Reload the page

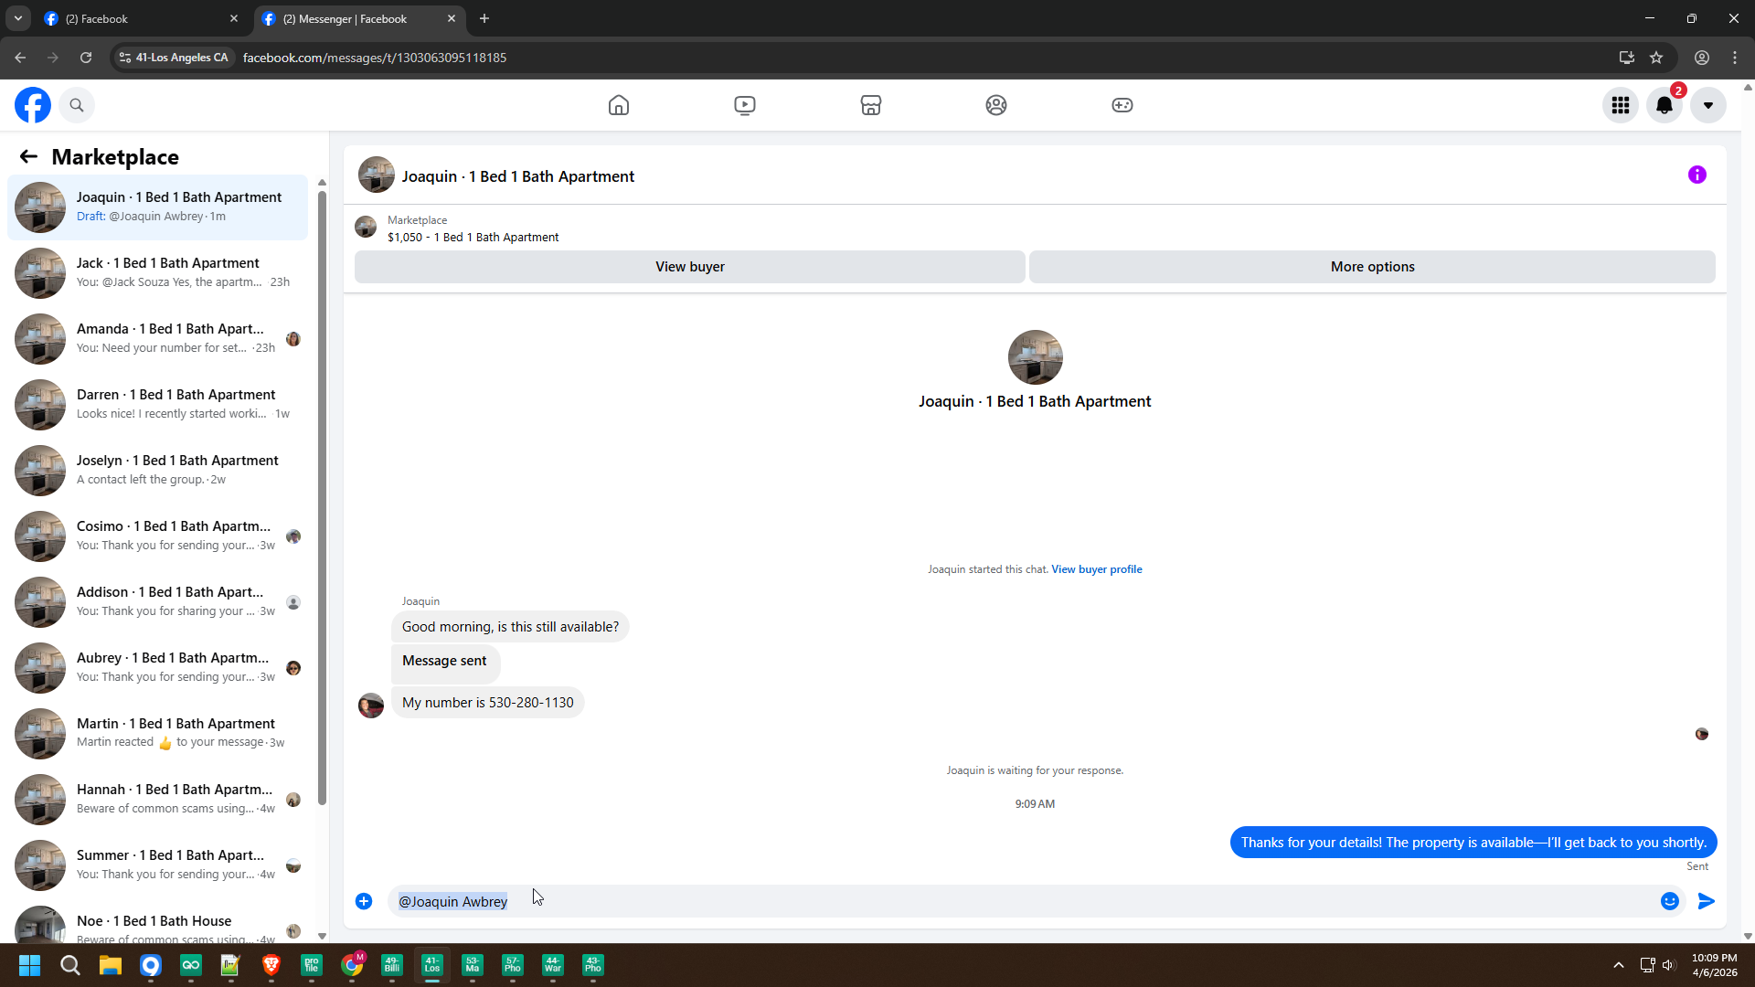tap(86, 58)
